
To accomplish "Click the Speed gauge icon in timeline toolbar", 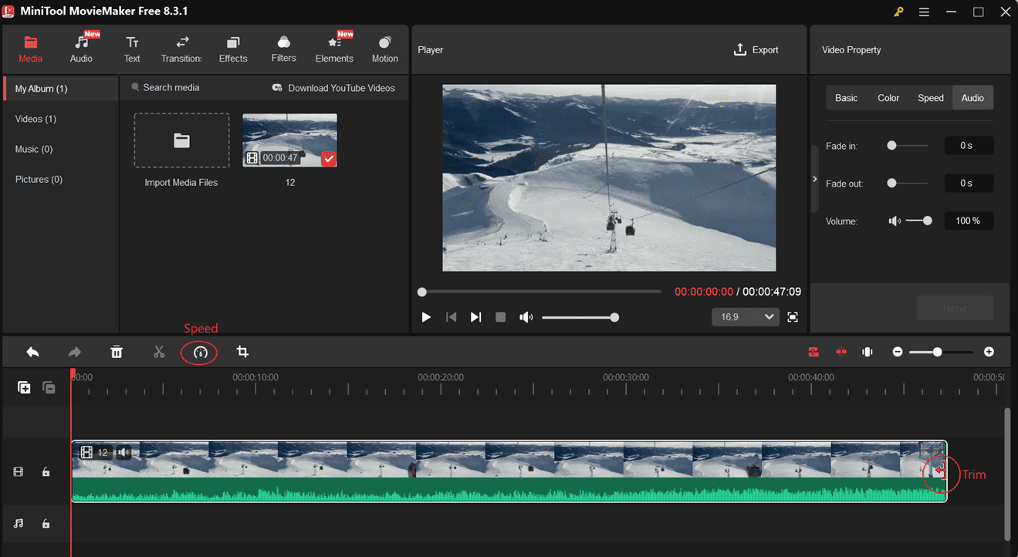I will click(x=200, y=353).
